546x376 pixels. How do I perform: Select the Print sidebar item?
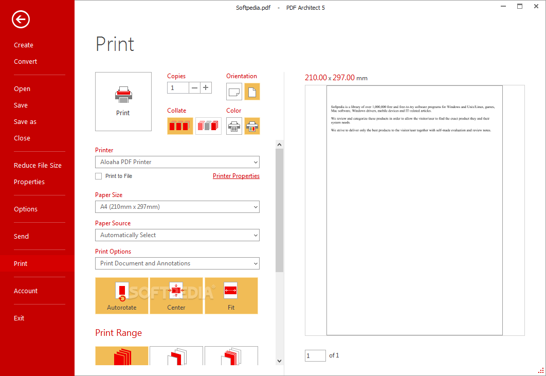point(37,263)
